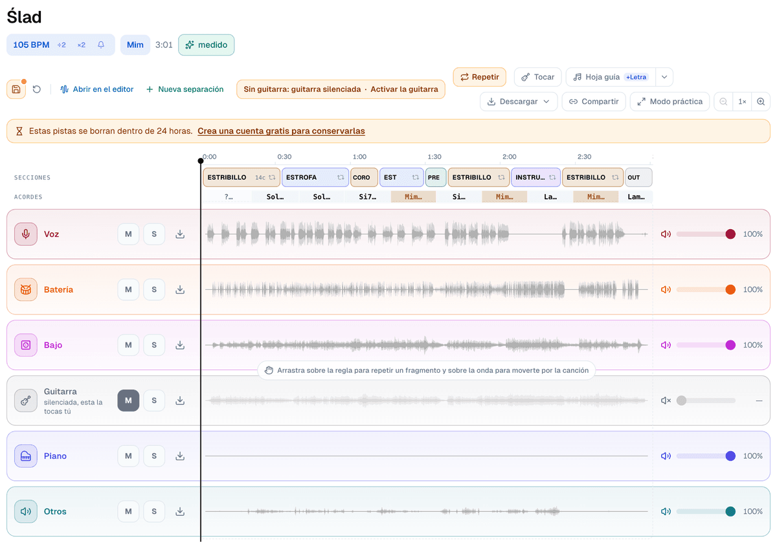Download the Voz stem
Image resolution: width=777 pixels, height=543 pixels.
180,234
